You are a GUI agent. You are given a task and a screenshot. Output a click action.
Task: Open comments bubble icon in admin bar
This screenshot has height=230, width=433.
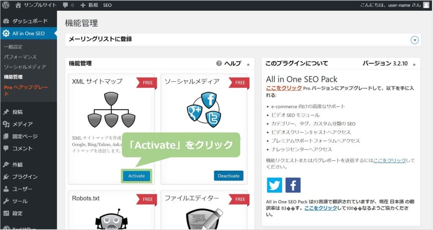[66, 5]
